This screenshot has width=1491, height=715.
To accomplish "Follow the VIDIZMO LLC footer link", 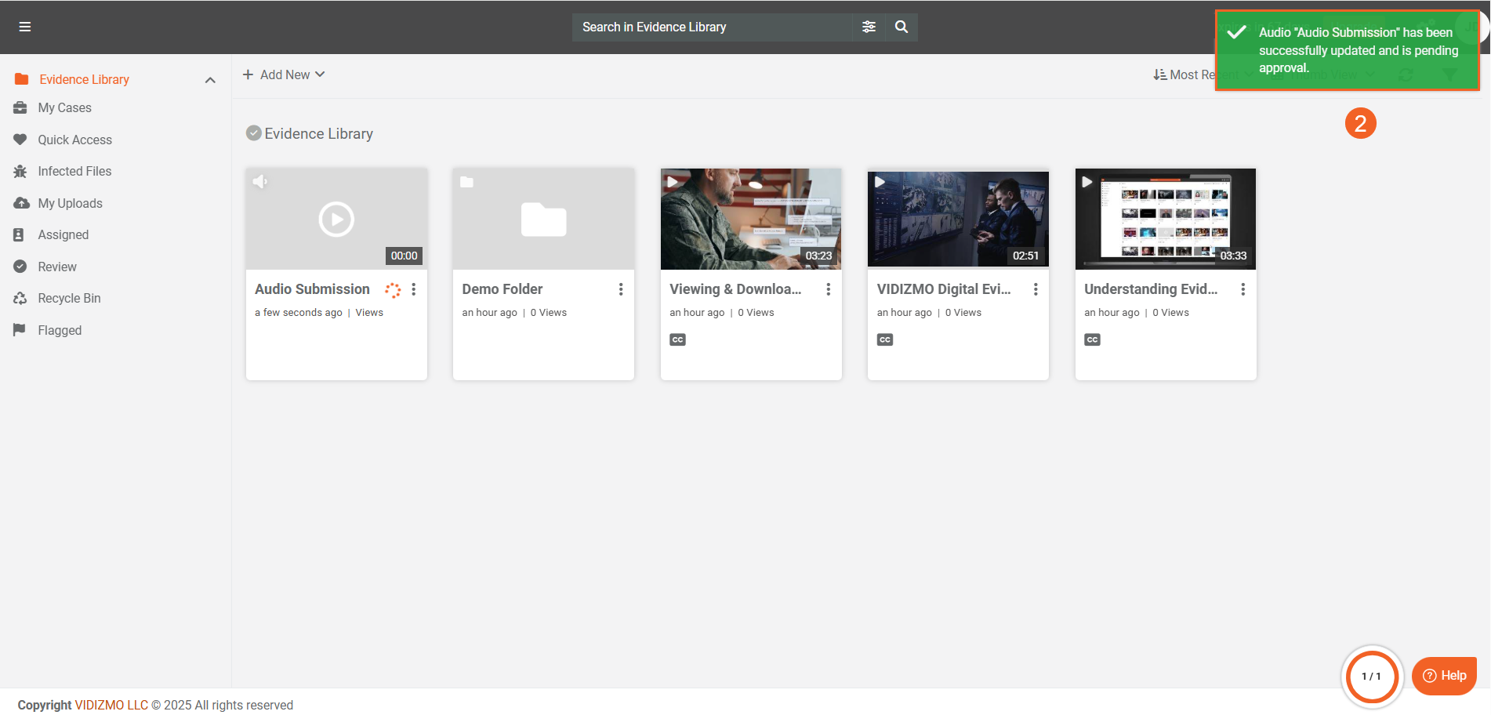I will 111,705.
